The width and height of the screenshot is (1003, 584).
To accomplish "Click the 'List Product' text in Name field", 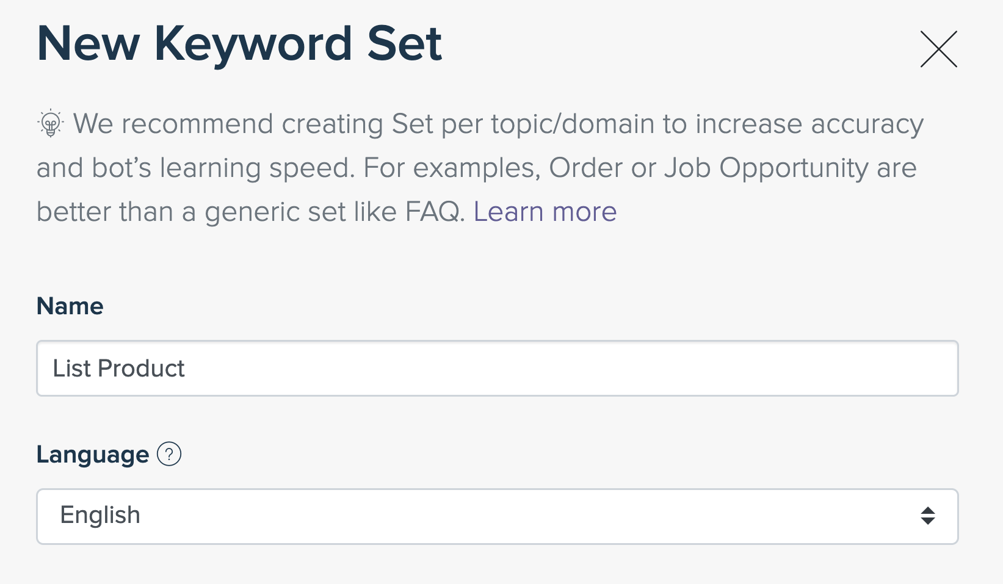I will click(118, 368).
